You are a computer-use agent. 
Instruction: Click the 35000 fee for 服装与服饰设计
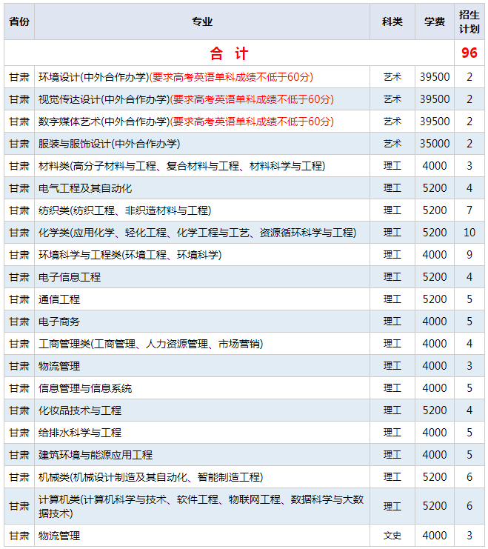[x=435, y=144]
